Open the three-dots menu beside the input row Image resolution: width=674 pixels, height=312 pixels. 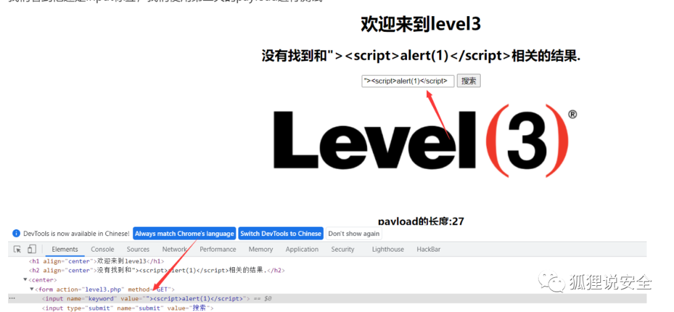tap(12, 298)
